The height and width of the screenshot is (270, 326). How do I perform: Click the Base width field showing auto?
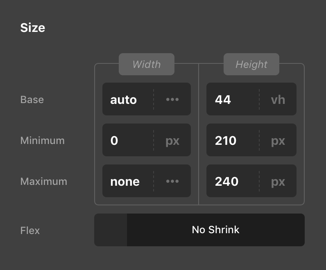click(x=127, y=99)
